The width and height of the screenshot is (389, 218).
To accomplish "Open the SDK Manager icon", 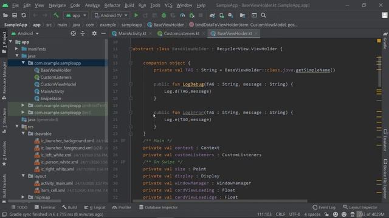I will pyautogui.click(x=231, y=15).
